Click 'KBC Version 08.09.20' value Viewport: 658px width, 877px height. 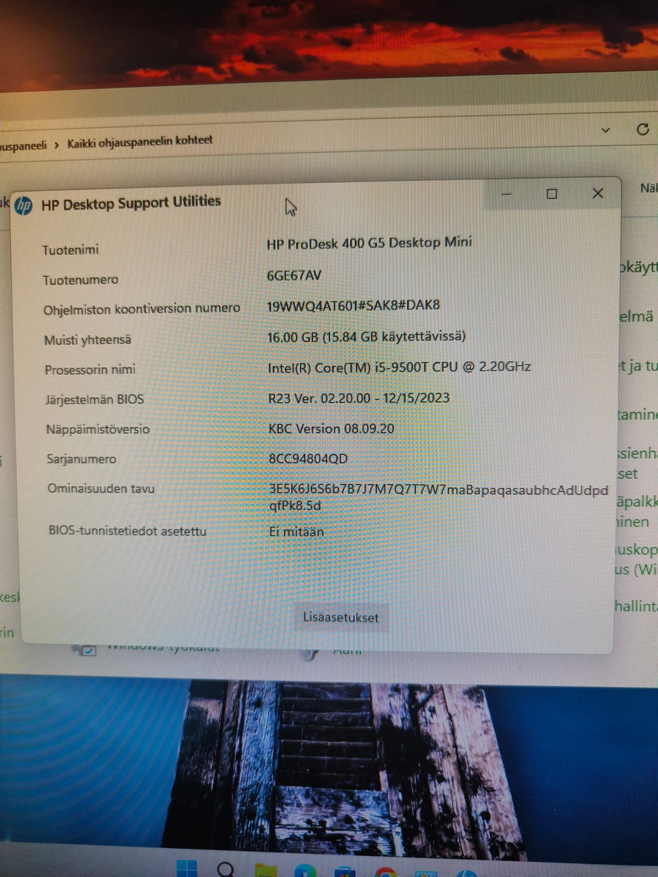pyautogui.click(x=332, y=428)
